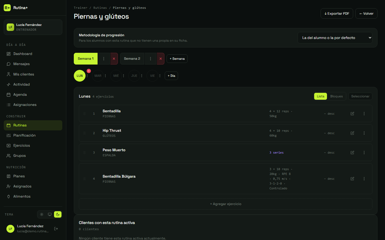Remove LUN day via red badge
This screenshot has height=240, width=385.
pyautogui.click(x=89, y=71)
